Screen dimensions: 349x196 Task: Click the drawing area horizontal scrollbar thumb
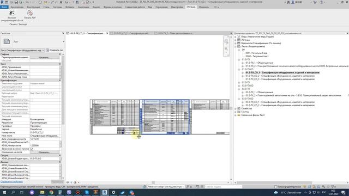click(x=153, y=182)
